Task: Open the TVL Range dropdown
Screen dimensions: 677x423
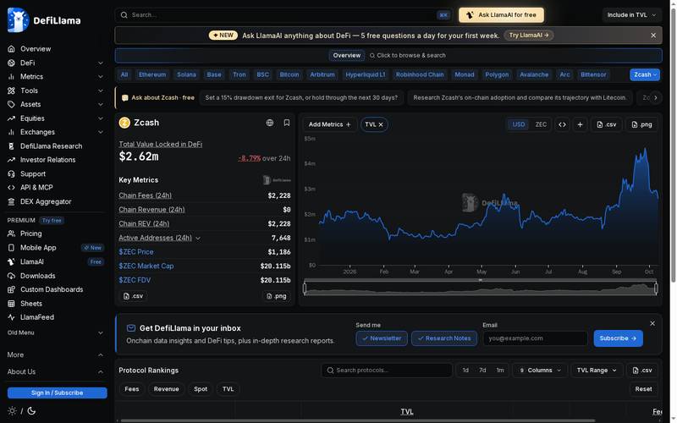Action: (597, 371)
